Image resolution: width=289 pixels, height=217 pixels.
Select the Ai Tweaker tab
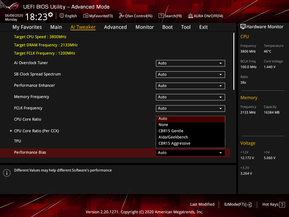[x=83, y=27]
